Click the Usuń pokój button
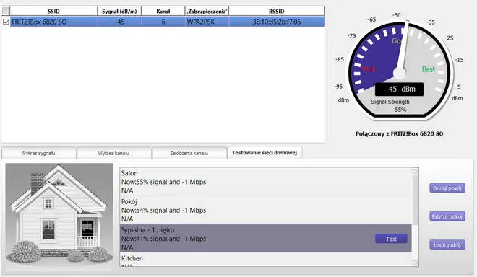477x277 pixels. tap(447, 245)
